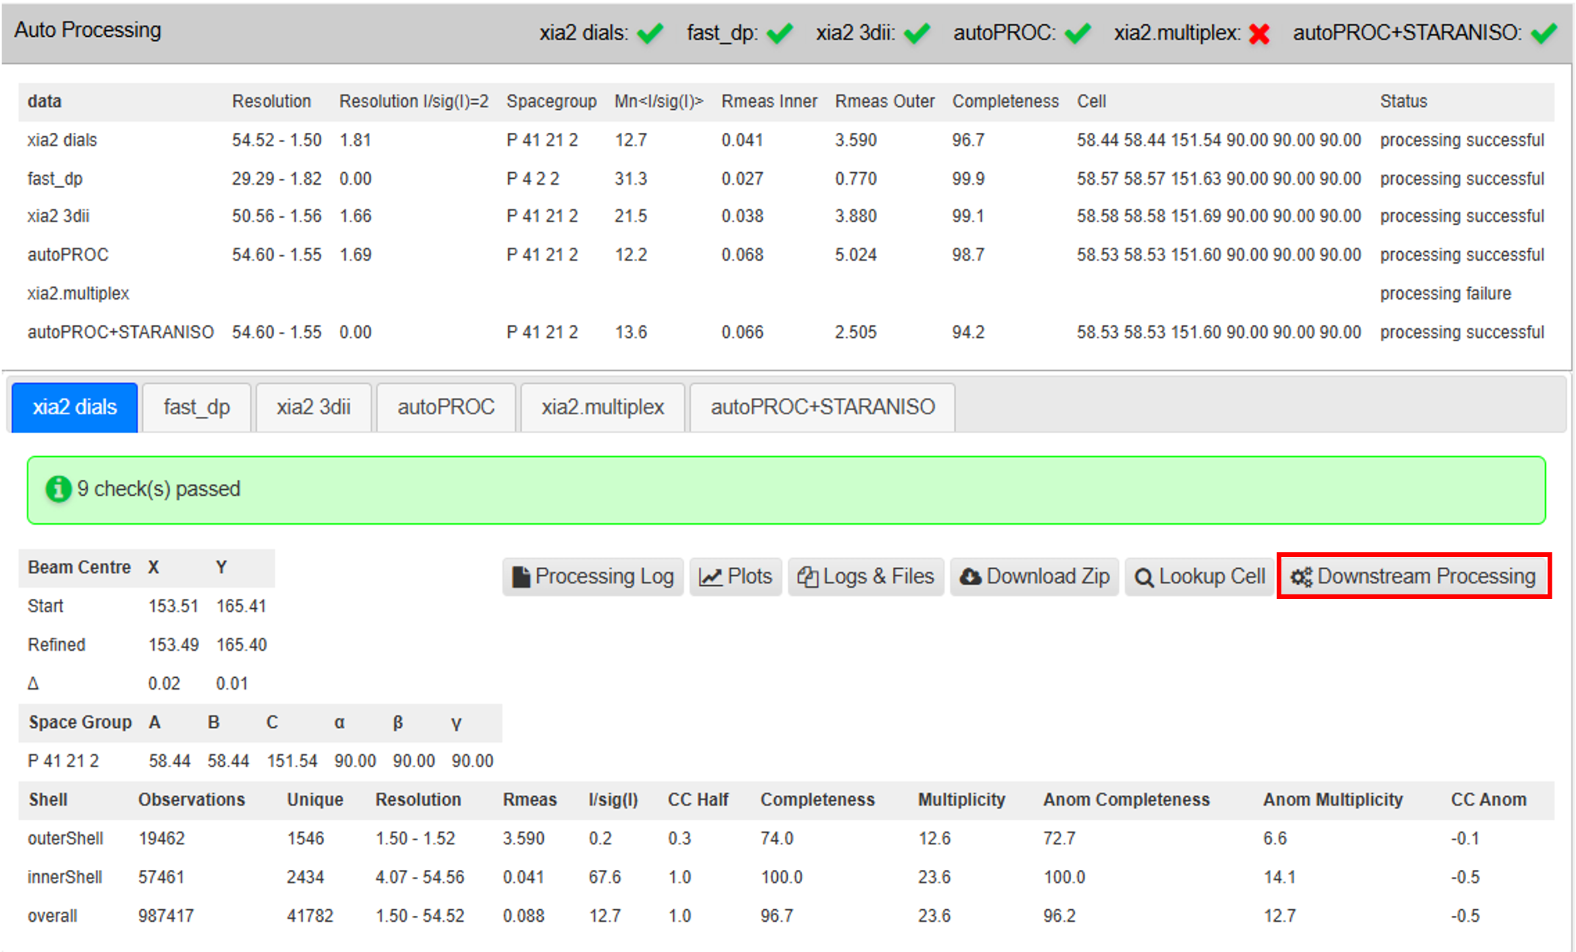Open the Processing Log button
This screenshot has width=1576, height=952.
593,577
